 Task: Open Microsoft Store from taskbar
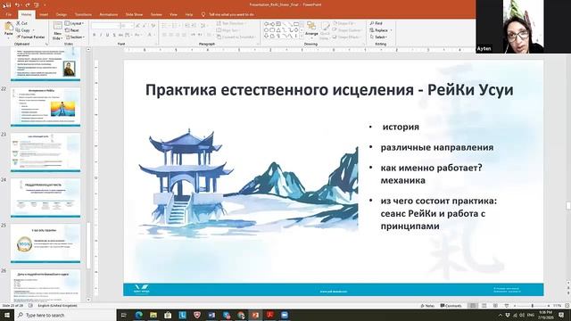click(168, 315)
